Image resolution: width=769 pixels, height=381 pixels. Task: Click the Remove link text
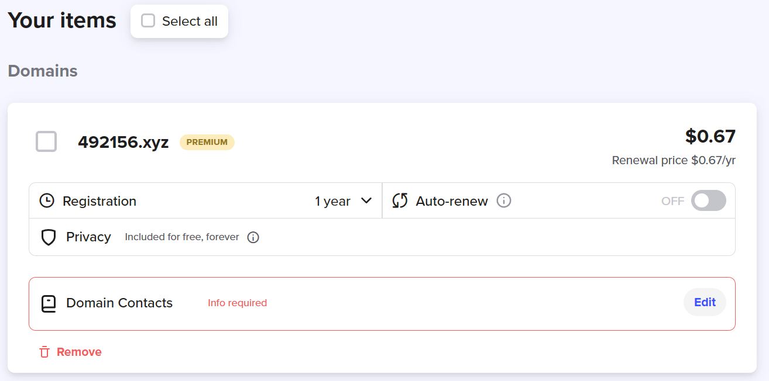[79, 352]
